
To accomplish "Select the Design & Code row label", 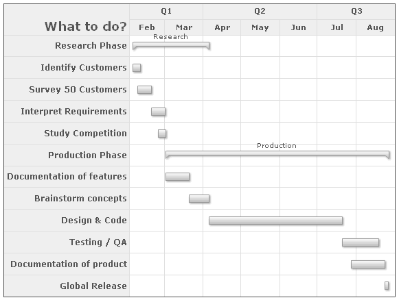I will [94, 220].
